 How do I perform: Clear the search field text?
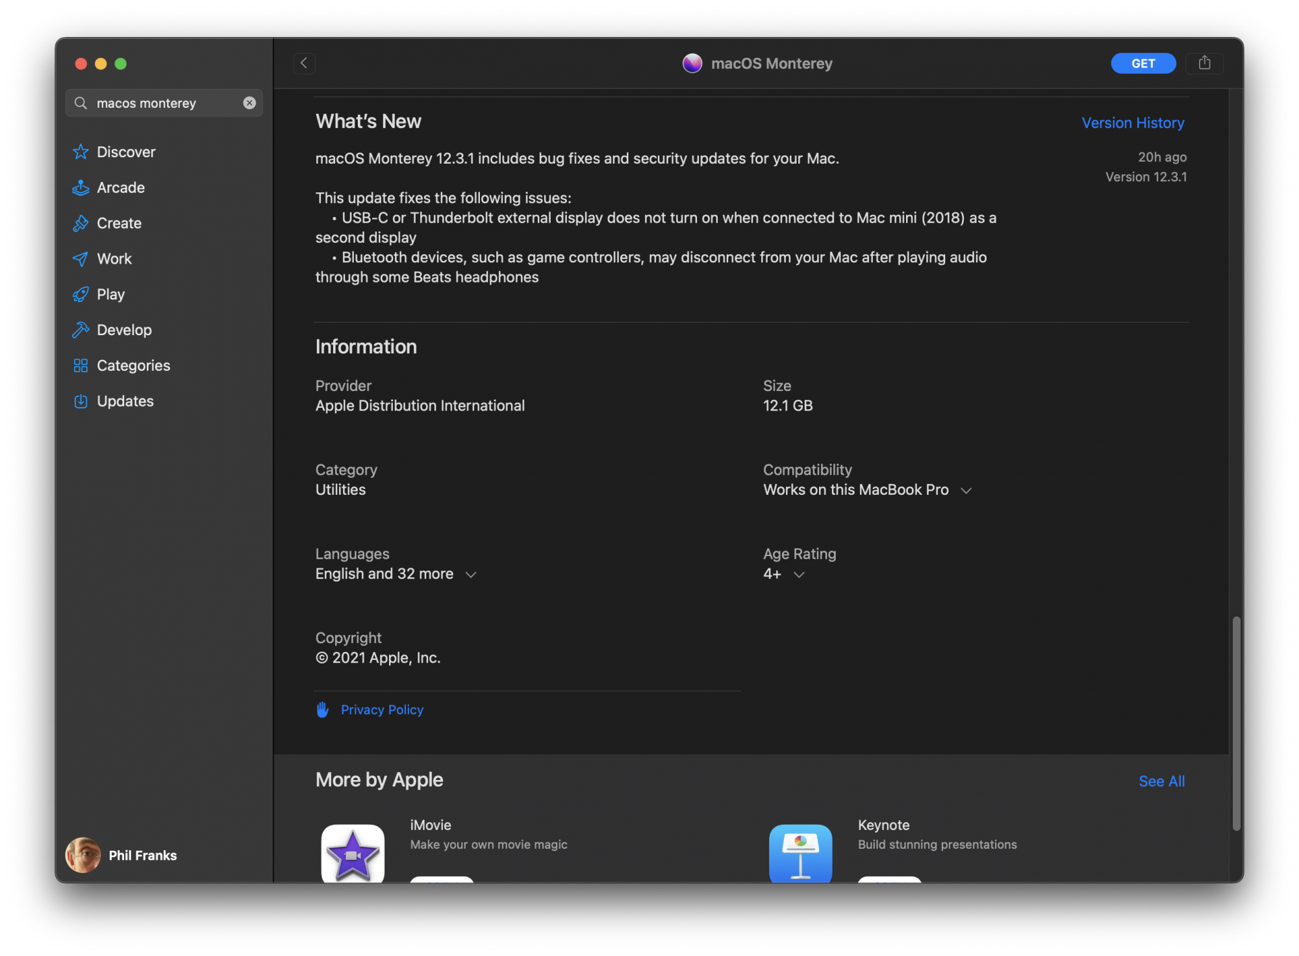tap(249, 103)
